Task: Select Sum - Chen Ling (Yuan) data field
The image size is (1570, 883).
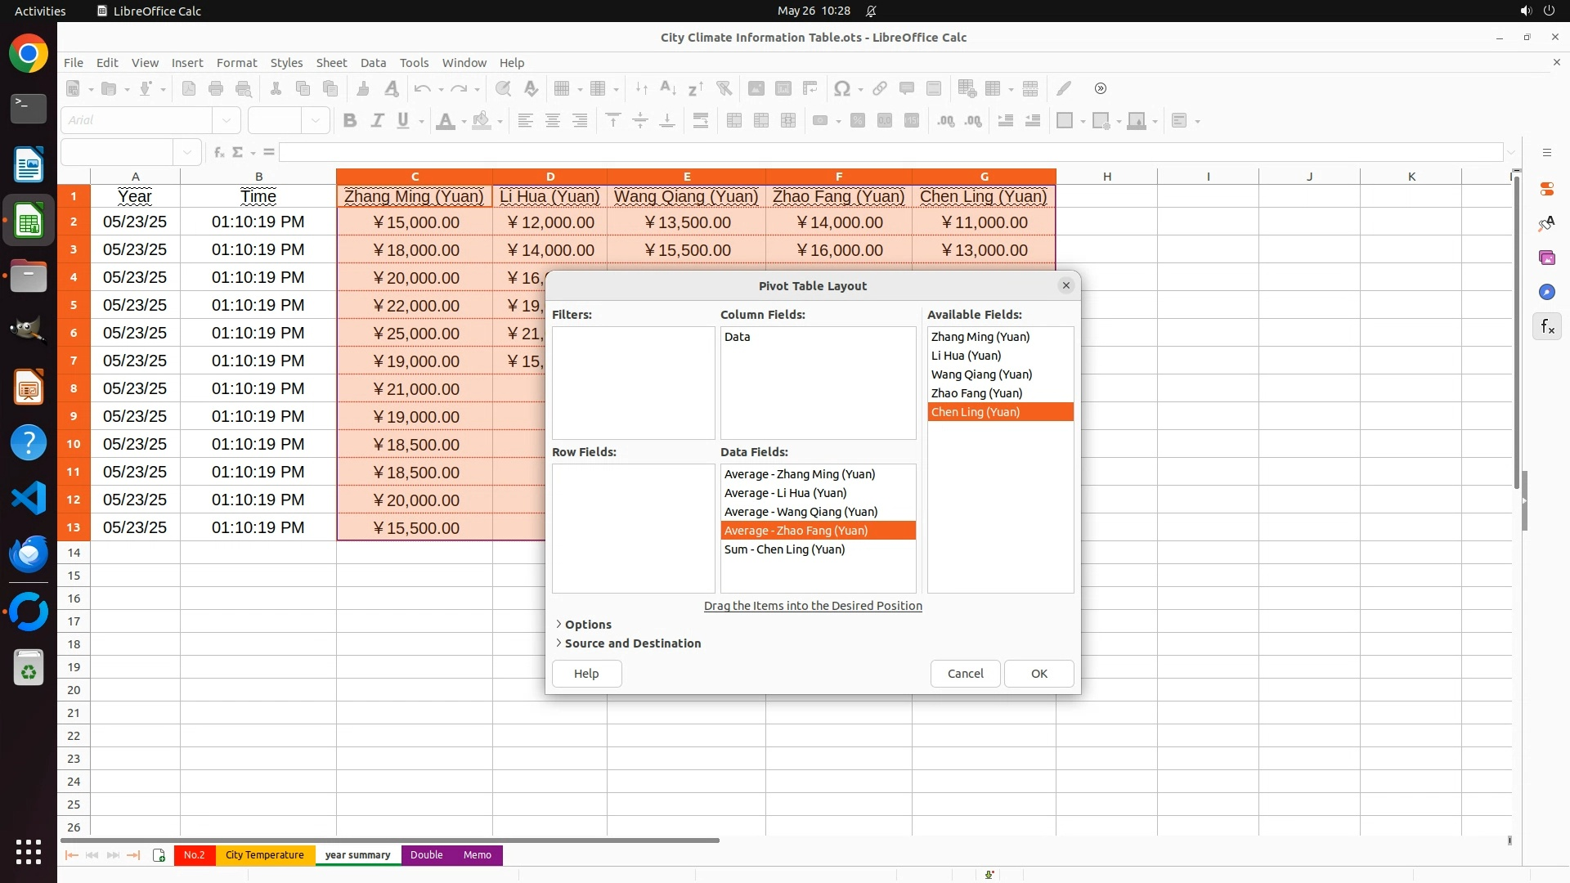Action: (784, 549)
